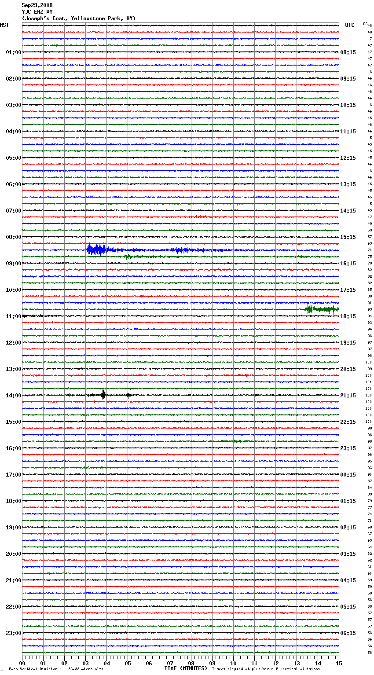Click minute 03 on the time axis
This screenshot has height=675, width=374.
coord(85,663)
